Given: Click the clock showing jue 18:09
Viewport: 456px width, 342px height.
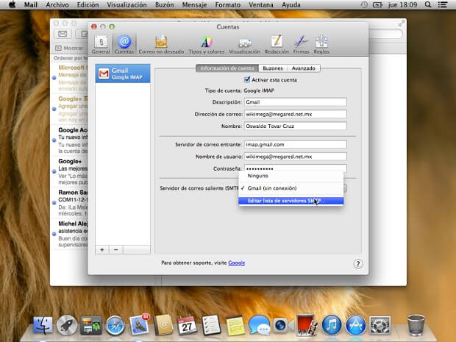Looking at the screenshot, I should [402, 4].
